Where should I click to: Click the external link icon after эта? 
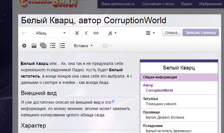(x=113, y=102)
